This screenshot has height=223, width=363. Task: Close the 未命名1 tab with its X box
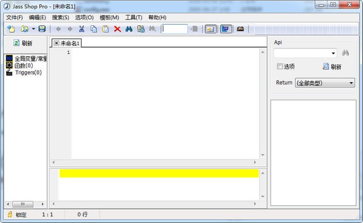[x=56, y=43]
